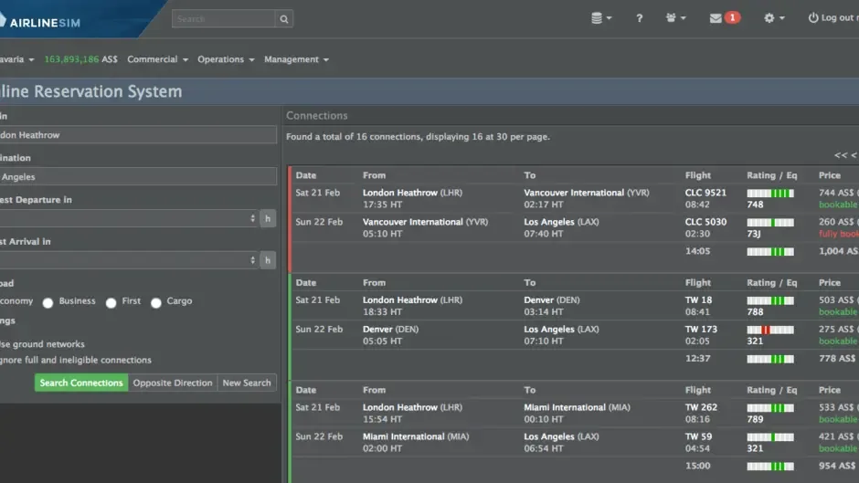Open flight CLC 5030
The height and width of the screenshot is (483, 859).
[x=705, y=222]
